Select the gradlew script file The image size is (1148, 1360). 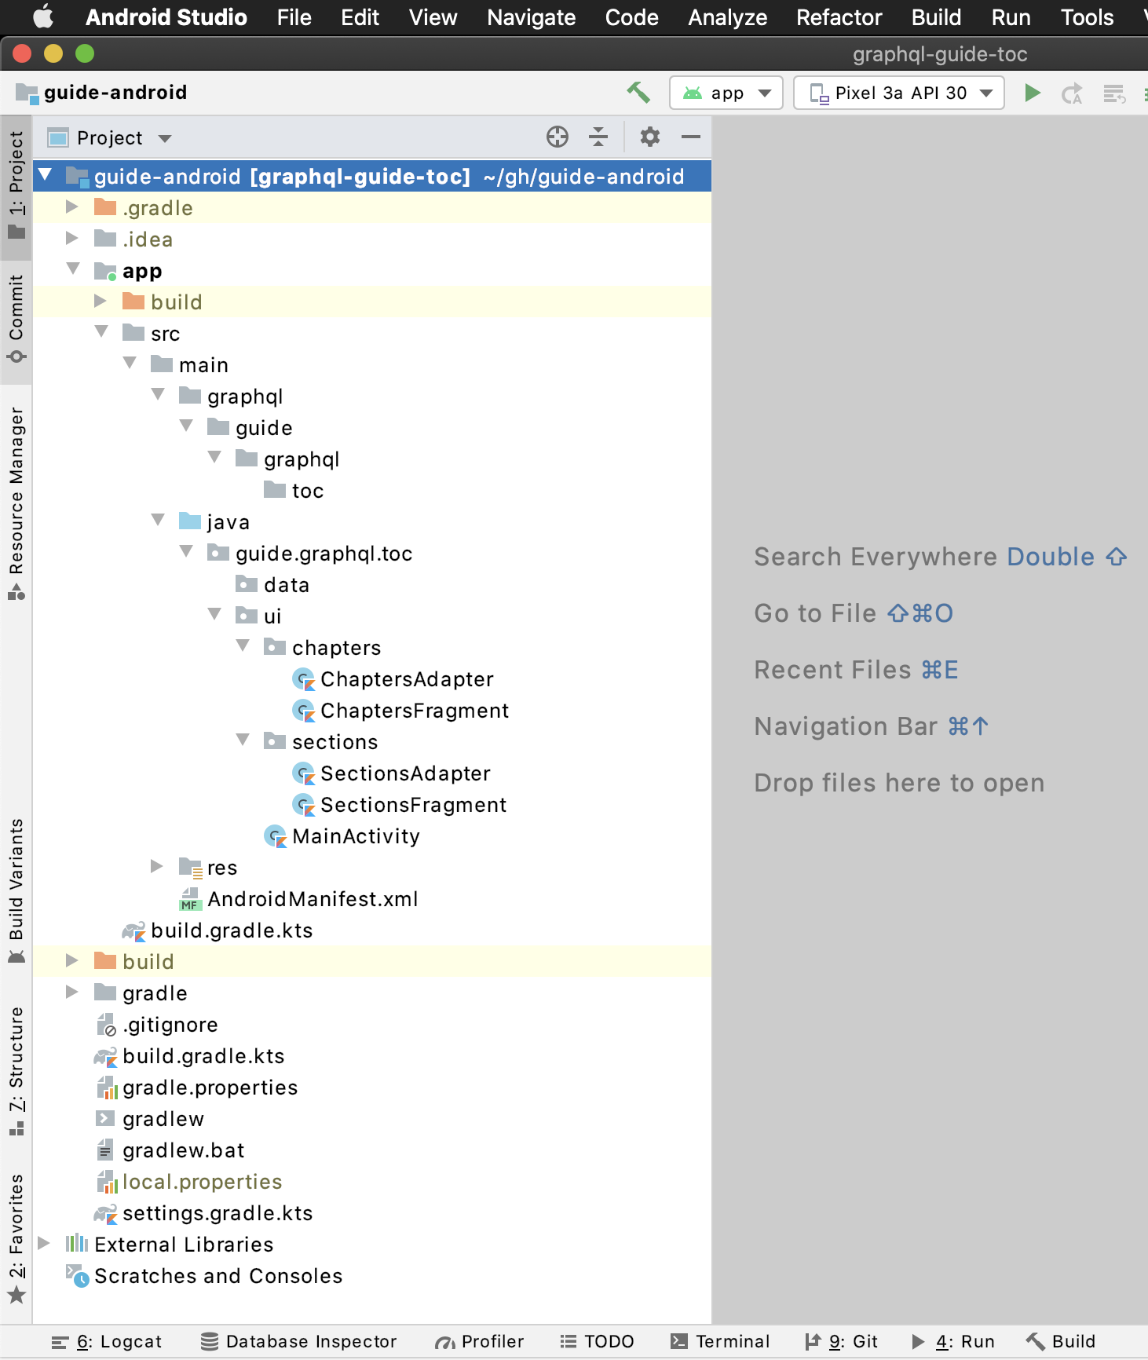click(x=149, y=1119)
